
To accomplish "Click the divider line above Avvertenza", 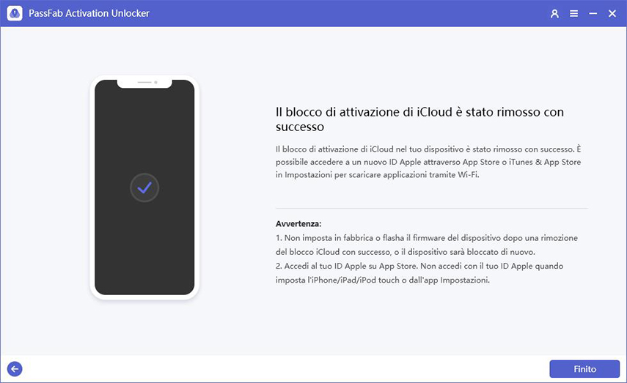I will pyautogui.click(x=432, y=209).
